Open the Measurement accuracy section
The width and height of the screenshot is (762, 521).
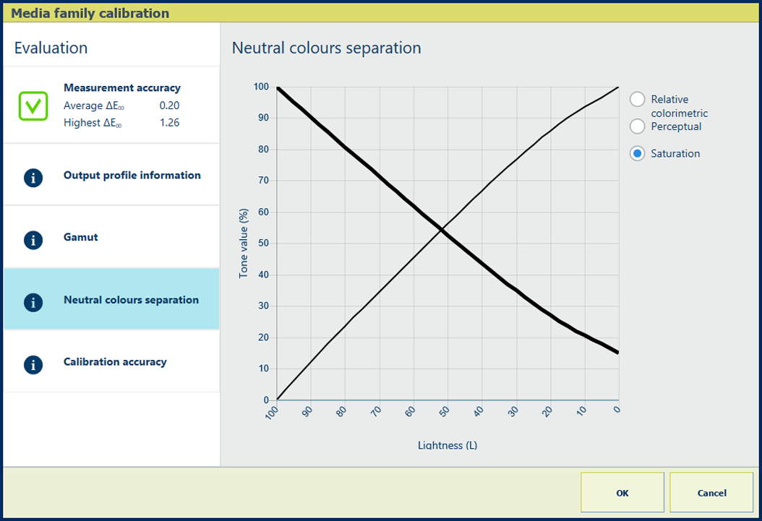[121, 88]
